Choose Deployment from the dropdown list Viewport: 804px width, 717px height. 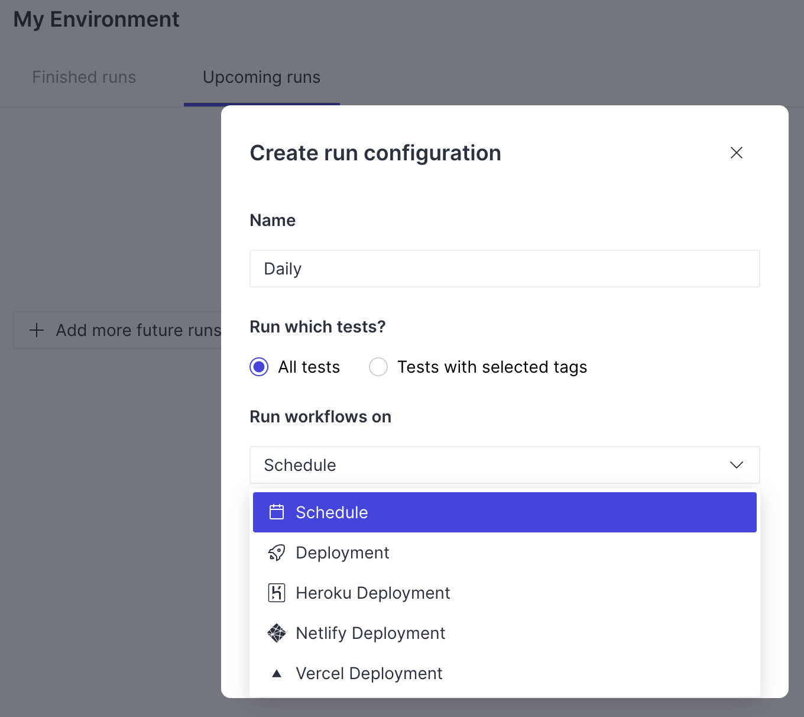[343, 553]
